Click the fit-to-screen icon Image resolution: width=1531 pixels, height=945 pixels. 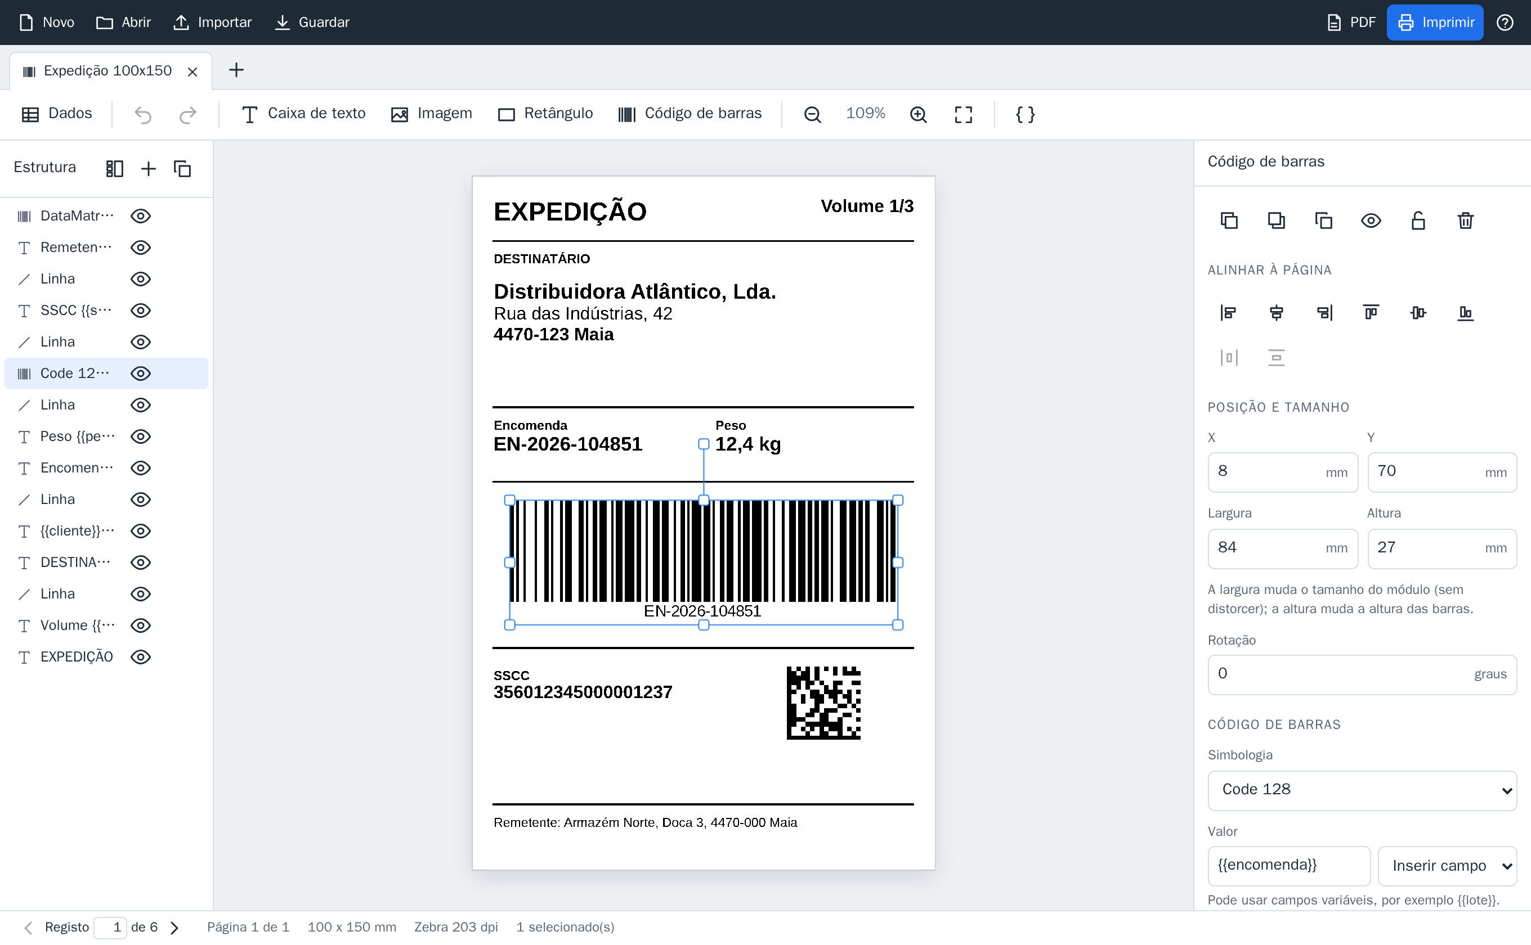tap(963, 114)
